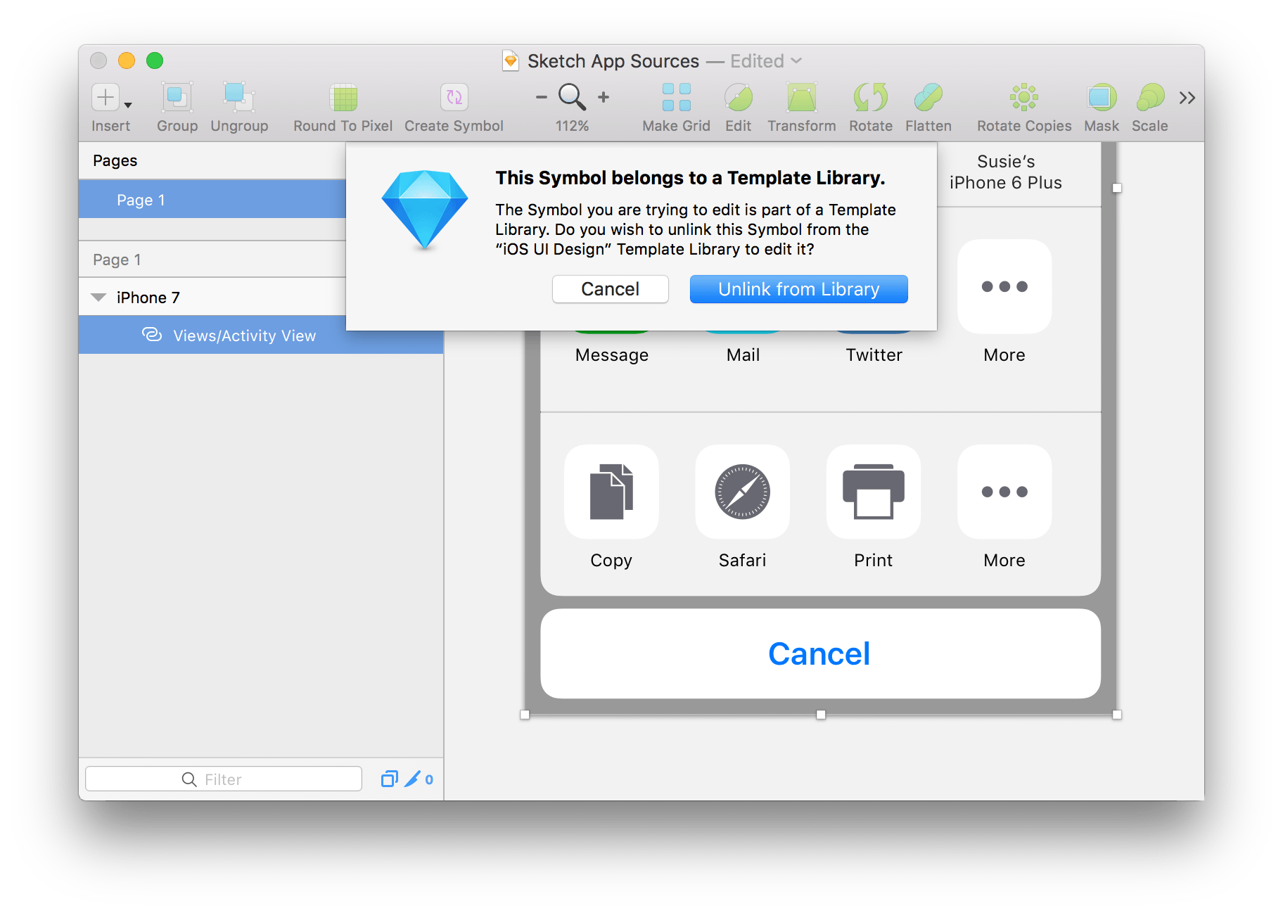Collapse the iPhone 7 artboard triangle
Screen dimensions: 1283x913
pos(99,298)
